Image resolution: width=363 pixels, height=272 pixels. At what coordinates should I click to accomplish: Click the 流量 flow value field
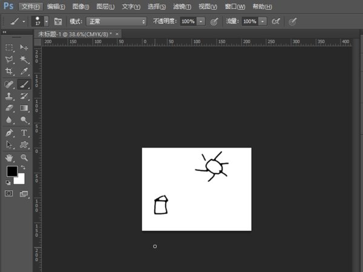249,21
